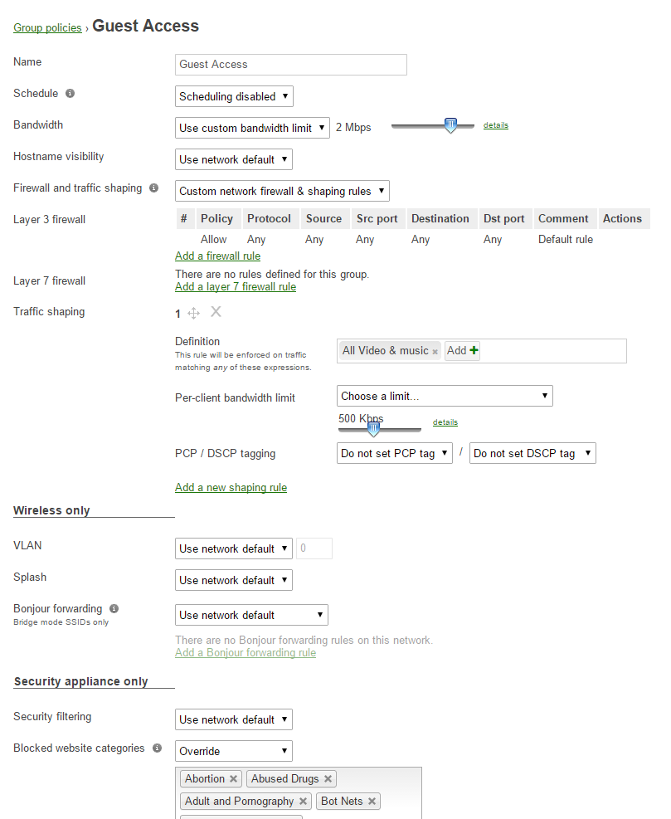671x819 pixels.
Task: Click the move handle on shaping rule 1
Action: 194,313
